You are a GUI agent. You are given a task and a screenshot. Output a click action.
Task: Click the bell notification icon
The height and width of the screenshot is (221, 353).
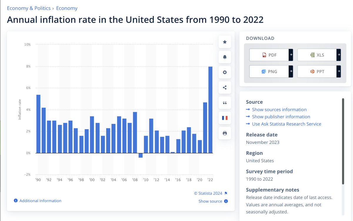click(225, 57)
